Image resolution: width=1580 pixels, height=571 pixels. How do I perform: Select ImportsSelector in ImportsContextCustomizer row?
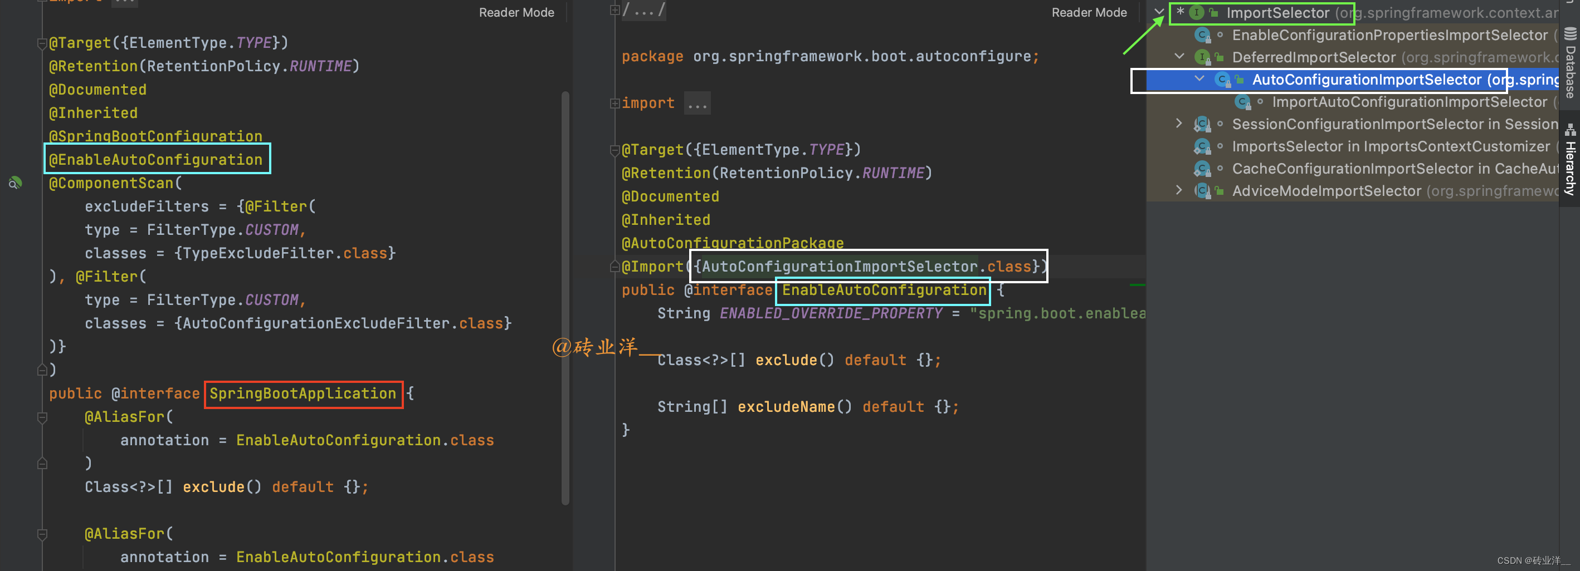coord(1353,146)
